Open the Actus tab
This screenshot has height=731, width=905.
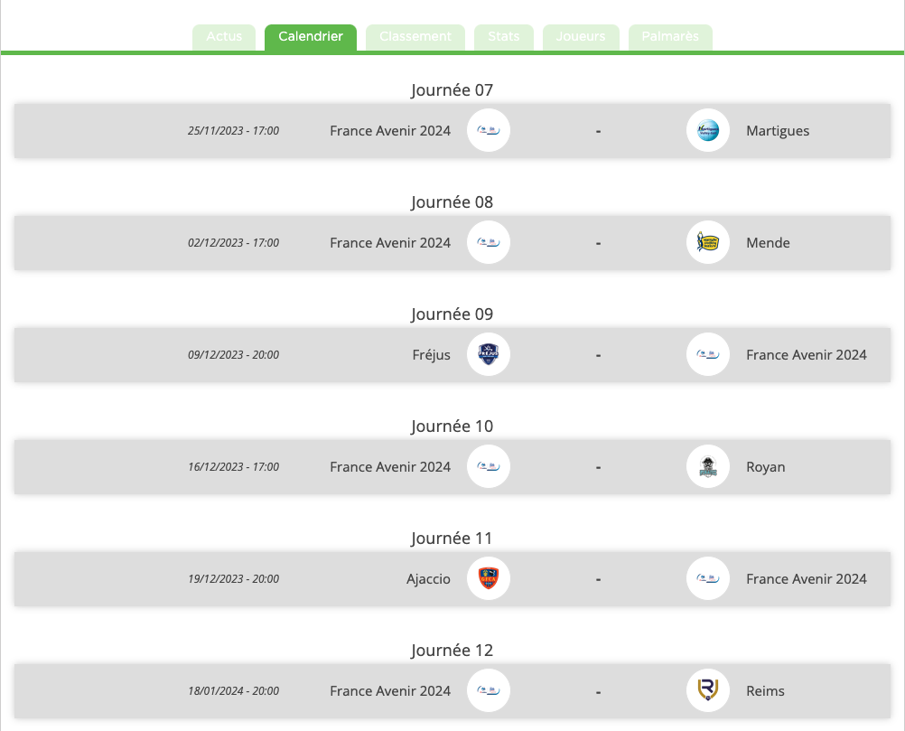224,37
